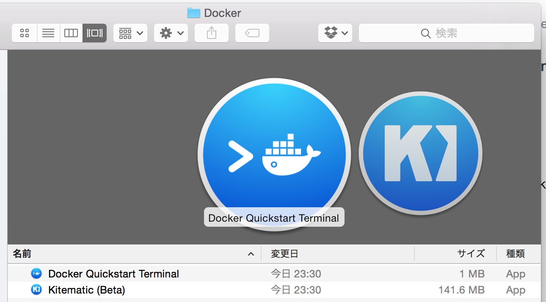Image resolution: width=546 pixels, height=302 pixels.
Task: Click the Tags icon in the toolbar
Action: click(252, 33)
